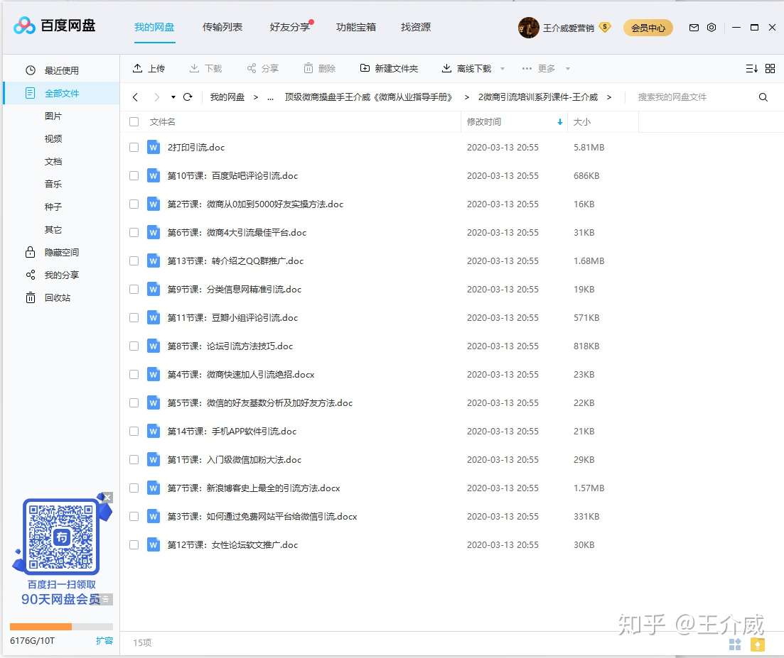This screenshot has height=658, width=784.
Task: Refresh the file list
Action: point(188,97)
